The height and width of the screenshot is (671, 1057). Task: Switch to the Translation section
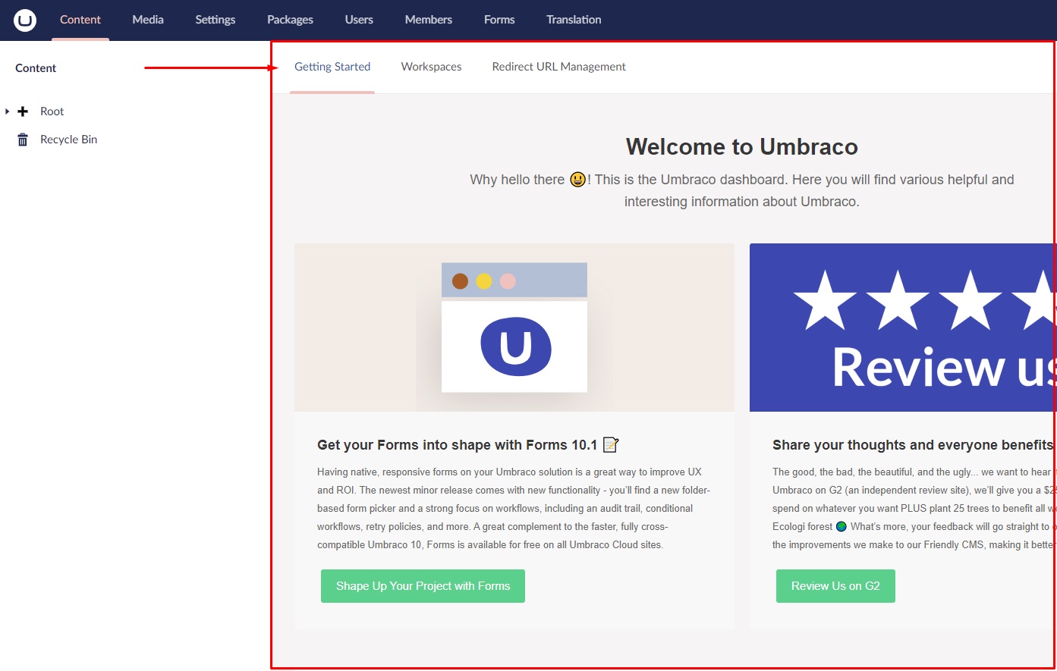click(574, 20)
